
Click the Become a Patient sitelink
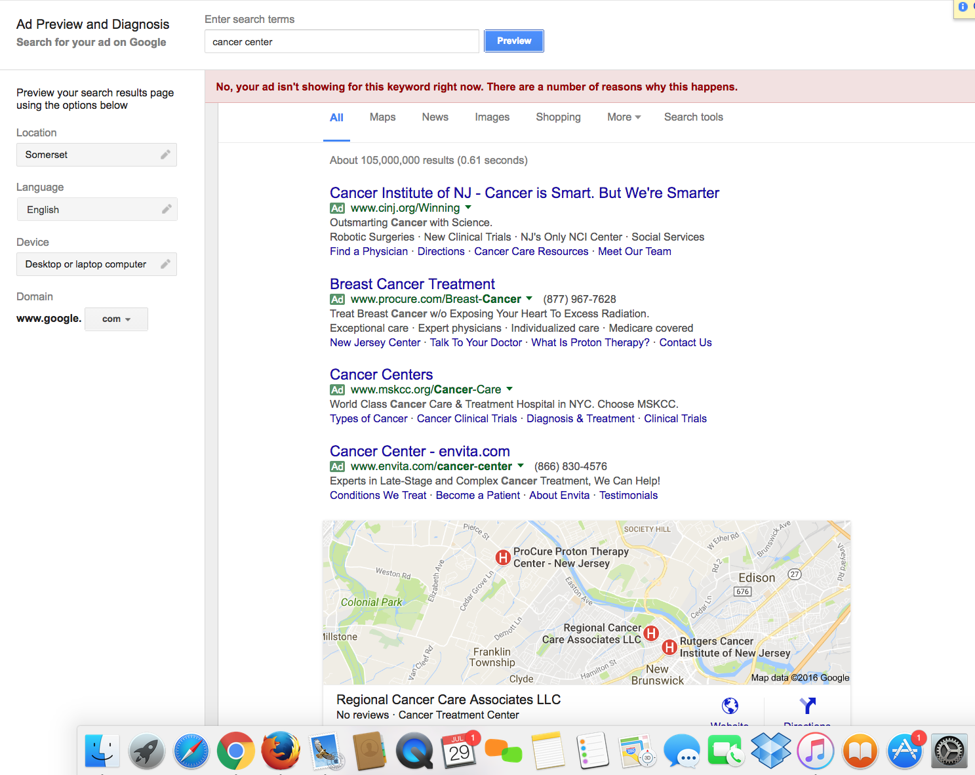tap(477, 495)
